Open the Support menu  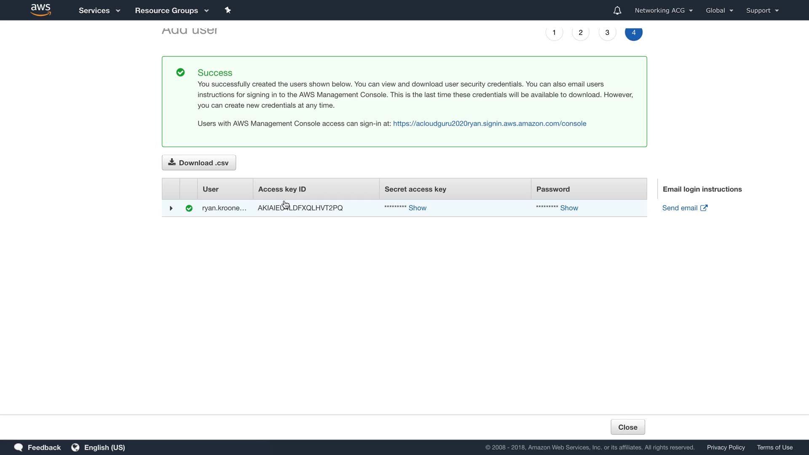[x=762, y=11]
